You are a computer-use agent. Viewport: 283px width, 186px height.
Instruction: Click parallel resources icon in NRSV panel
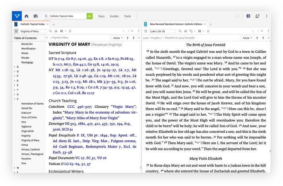(208, 31)
